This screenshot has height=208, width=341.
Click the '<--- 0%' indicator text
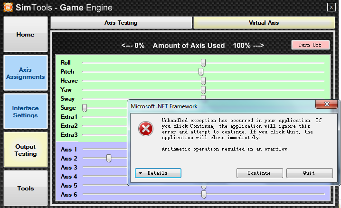133,46
